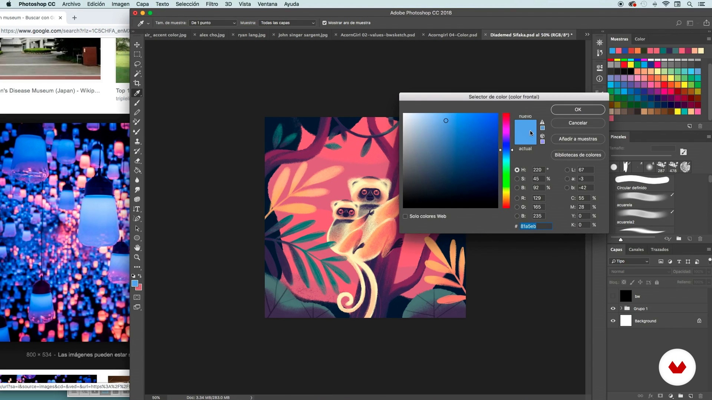
Task: Enable 'Solo colores Web' checkbox
Action: point(405,216)
